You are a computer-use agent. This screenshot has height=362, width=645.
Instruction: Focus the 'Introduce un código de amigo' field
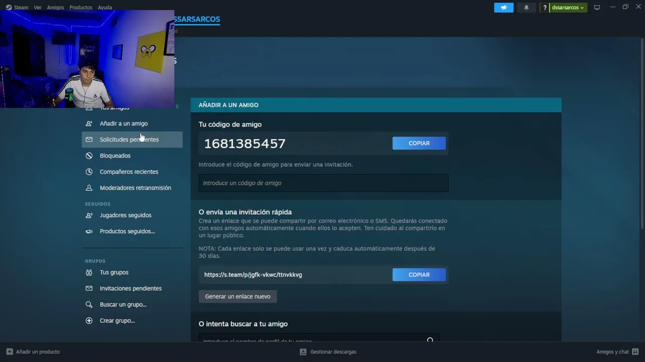point(324,183)
